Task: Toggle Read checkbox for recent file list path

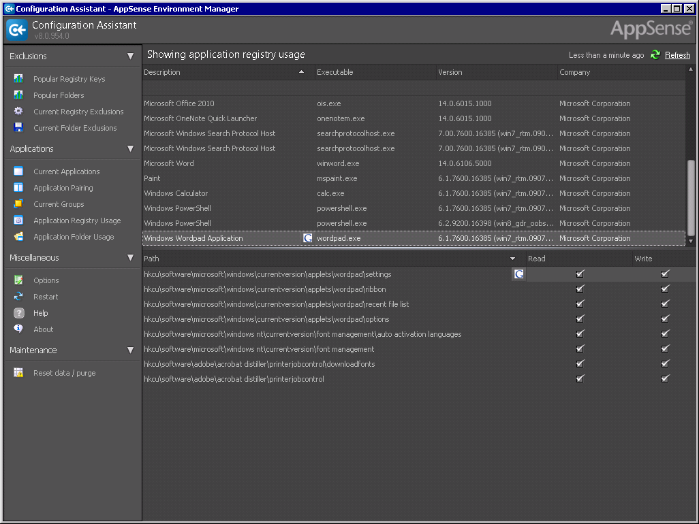Action: pyautogui.click(x=580, y=304)
